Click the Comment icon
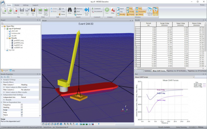The height and width of the screenshot is (129, 207). (93, 8)
